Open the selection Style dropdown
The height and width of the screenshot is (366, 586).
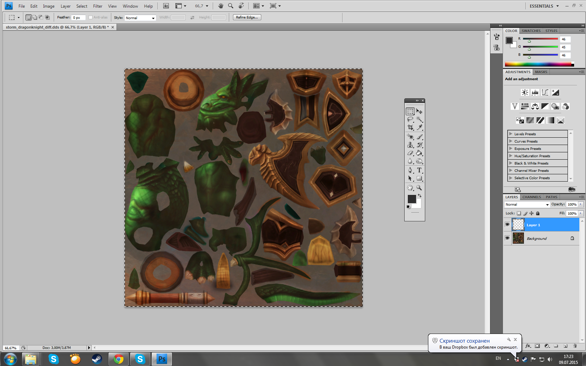pos(140,18)
